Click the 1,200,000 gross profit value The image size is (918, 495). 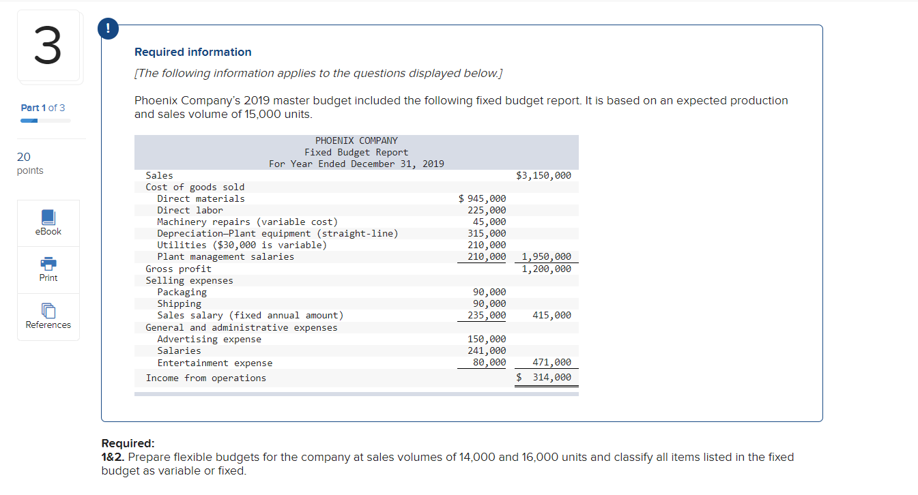click(547, 269)
